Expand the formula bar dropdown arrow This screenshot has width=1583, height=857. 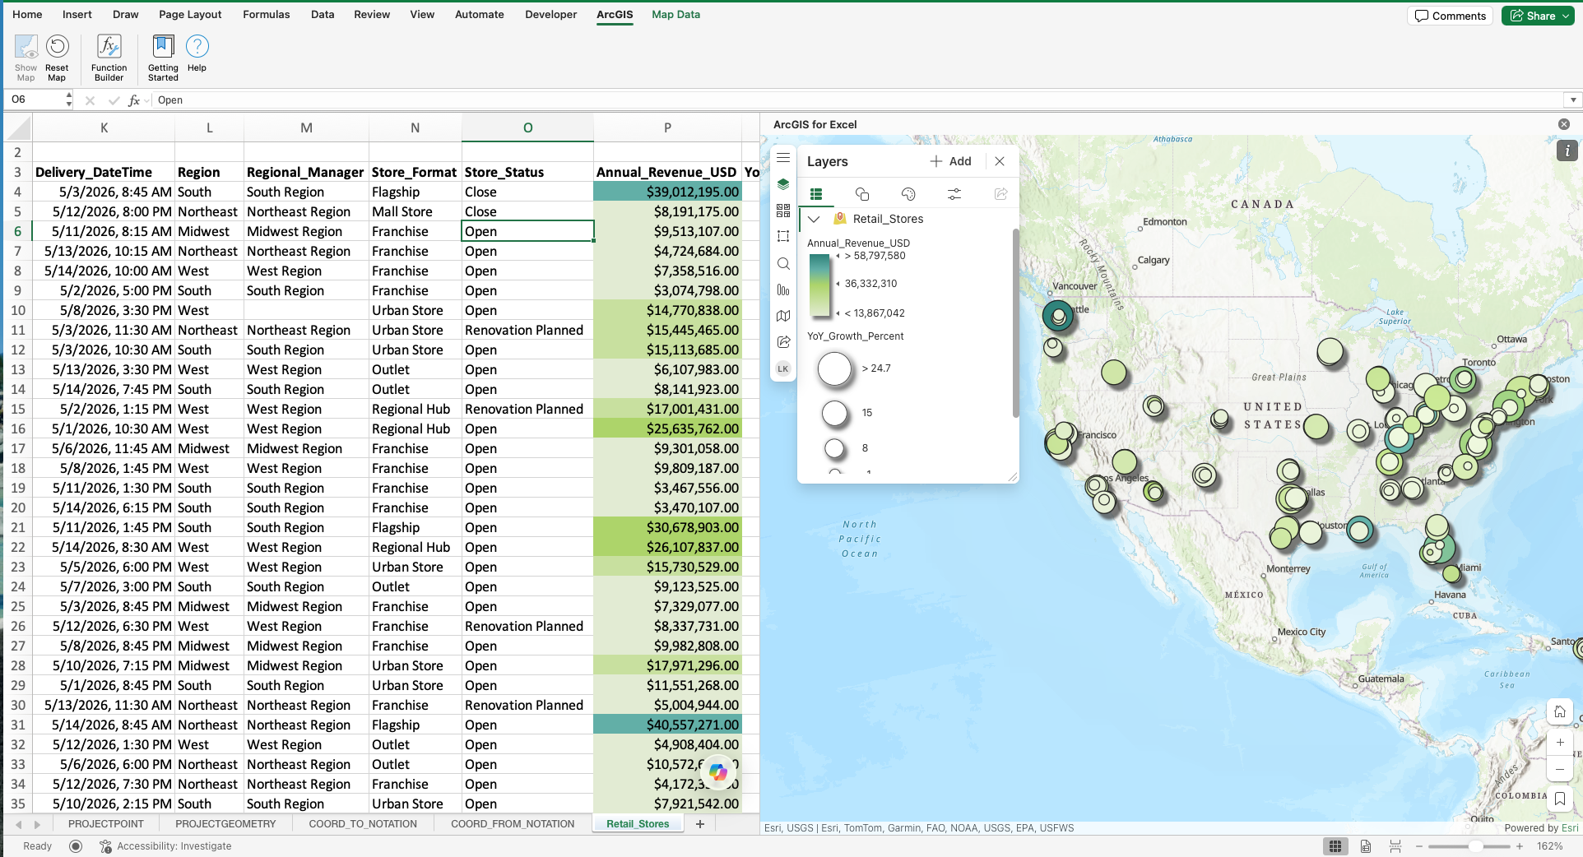(1573, 100)
